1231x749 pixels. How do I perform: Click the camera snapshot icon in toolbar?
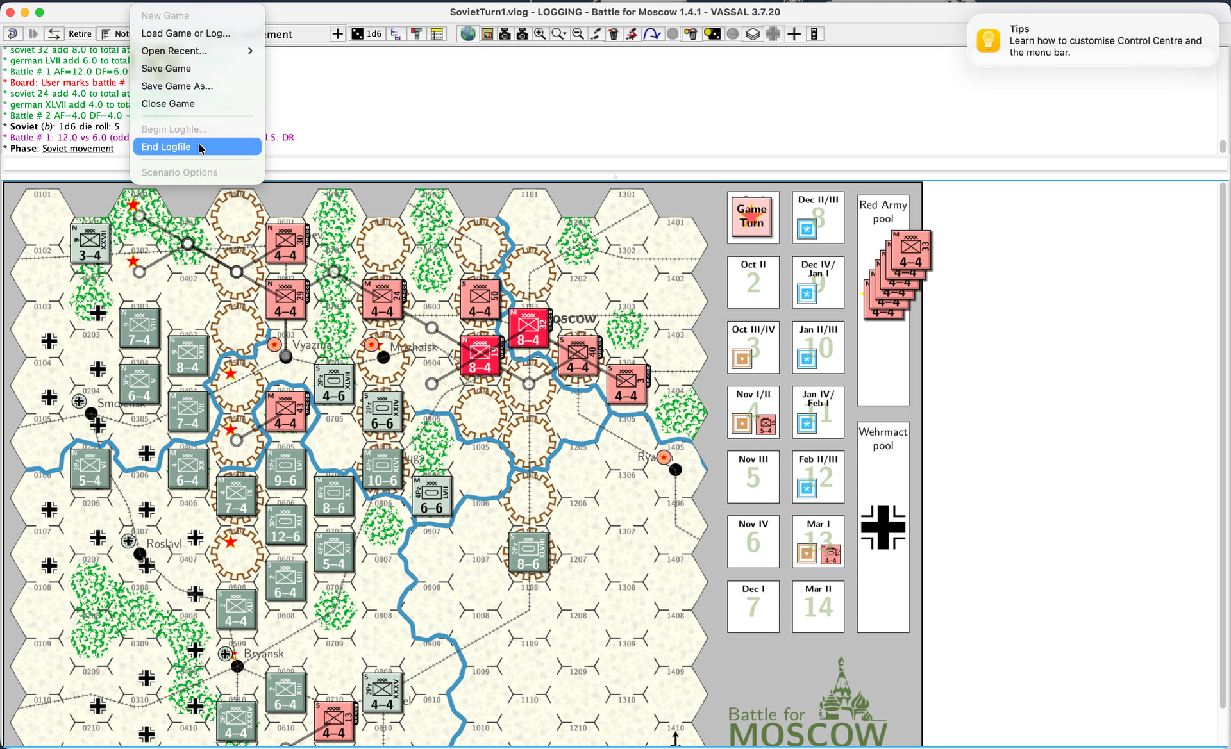(x=505, y=34)
